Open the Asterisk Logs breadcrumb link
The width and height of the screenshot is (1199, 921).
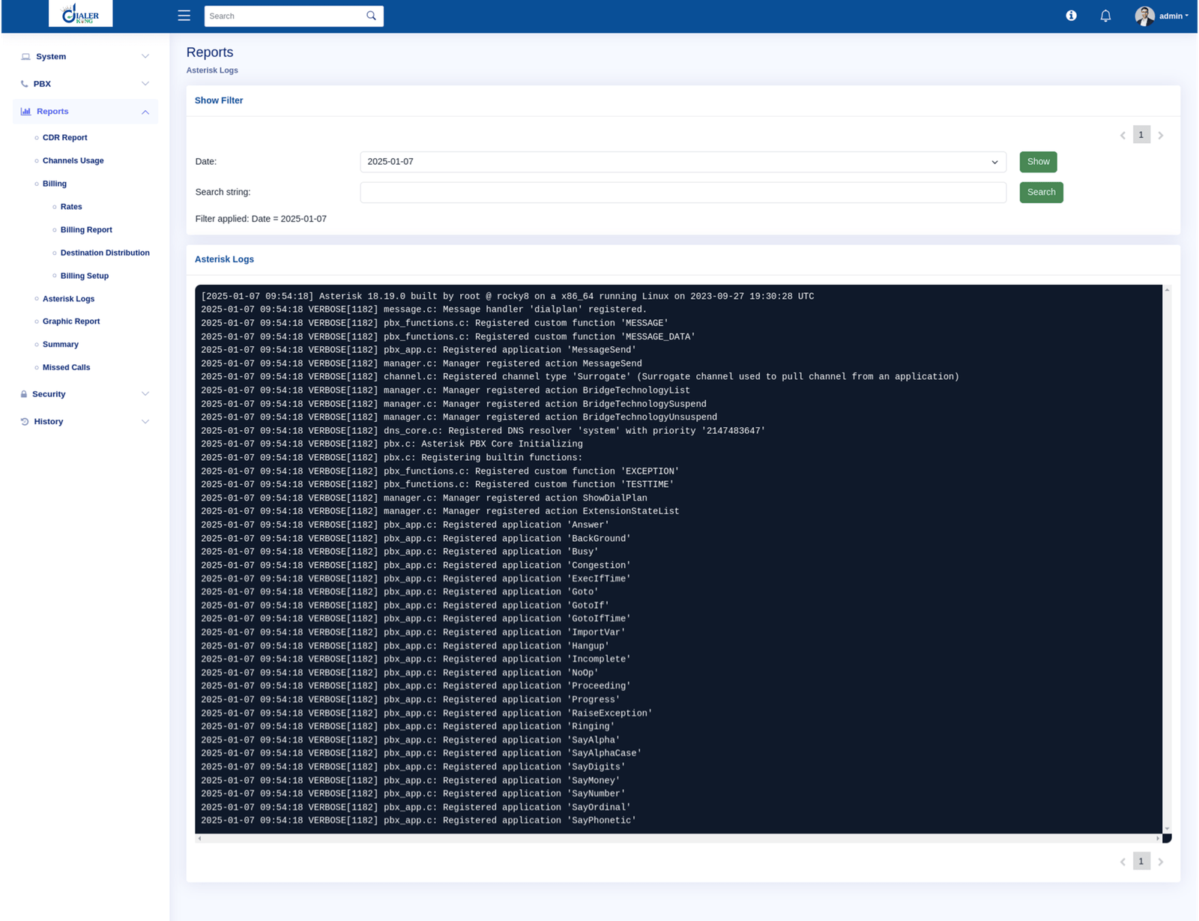pos(212,70)
